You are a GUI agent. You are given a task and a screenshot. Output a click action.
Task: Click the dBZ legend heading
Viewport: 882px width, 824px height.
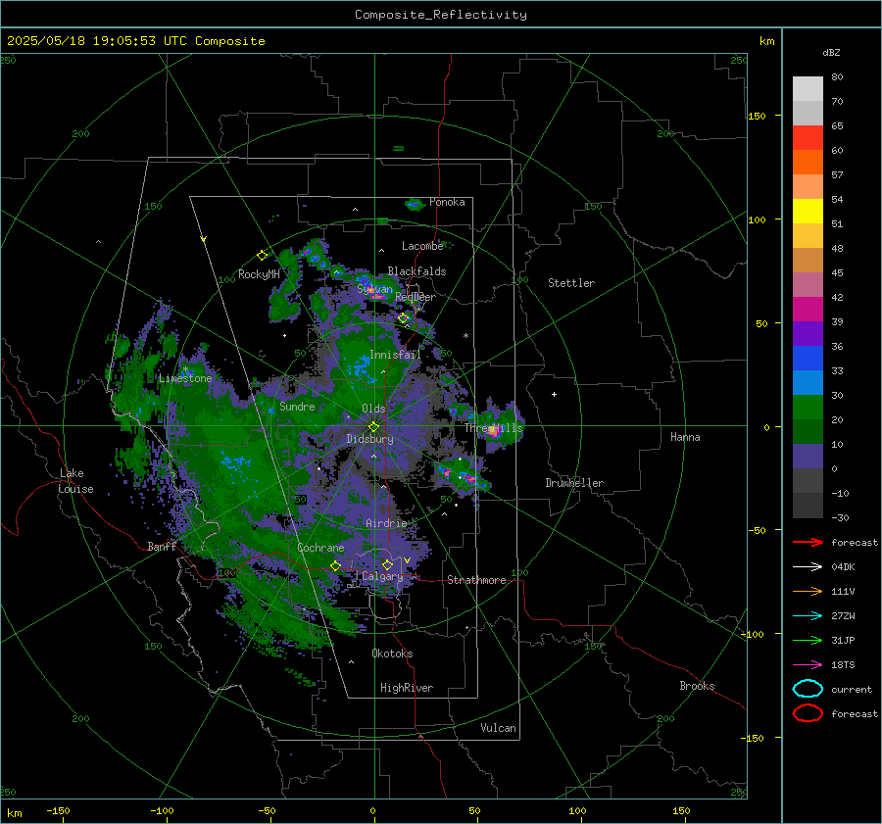coord(831,52)
